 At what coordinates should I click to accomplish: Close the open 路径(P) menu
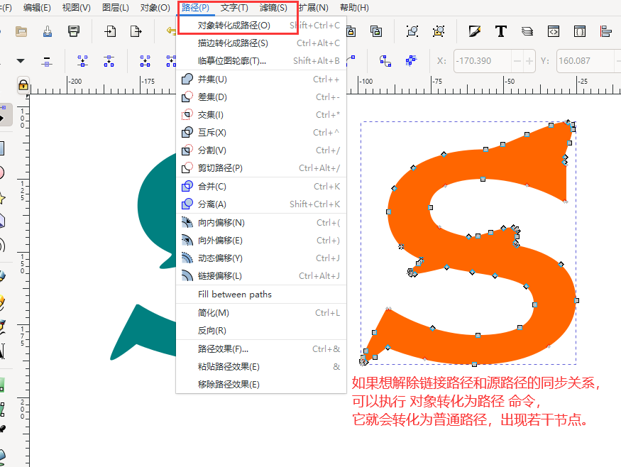(196, 8)
